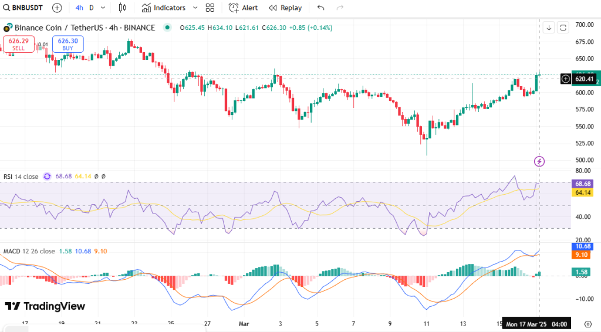Click MACD 12 26 close legend
Viewport: 601px width, 332px height.
[29, 251]
